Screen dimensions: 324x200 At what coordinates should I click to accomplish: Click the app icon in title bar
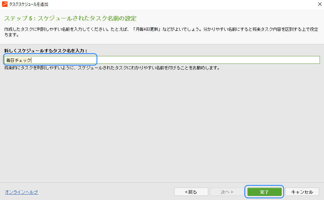pyautogui.click(x=4, y=4)
